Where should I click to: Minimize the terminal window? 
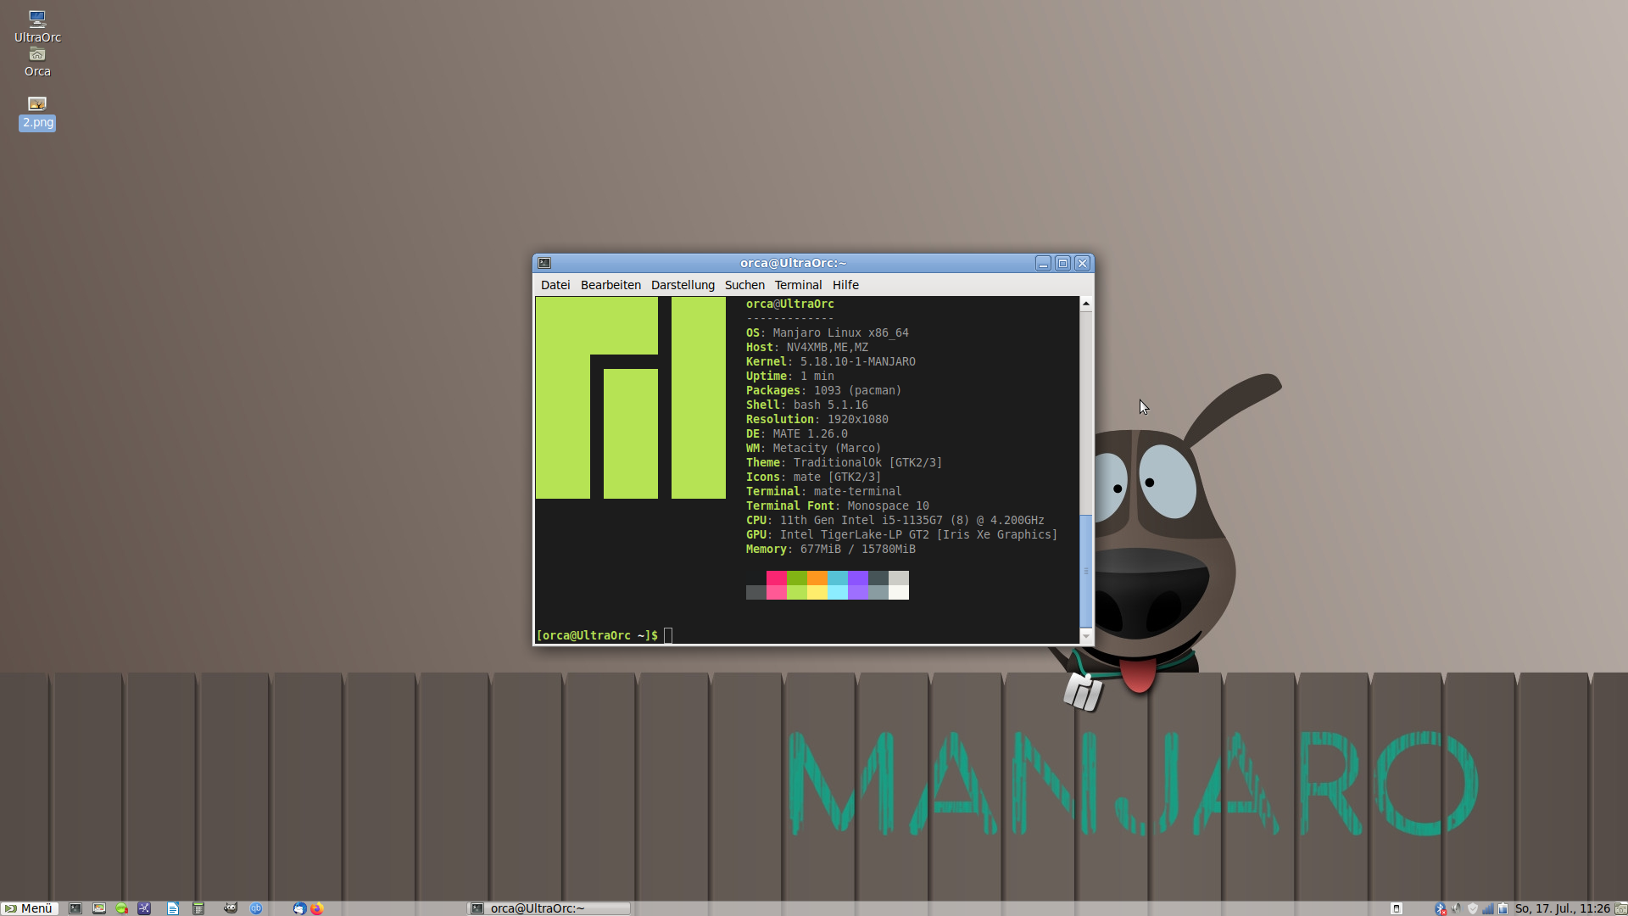click(1043, 264)
